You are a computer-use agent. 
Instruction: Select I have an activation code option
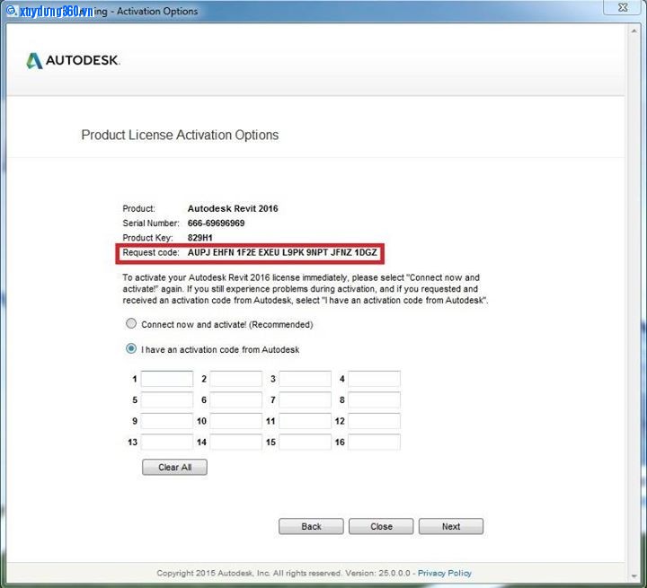click(x=131, y=349)
